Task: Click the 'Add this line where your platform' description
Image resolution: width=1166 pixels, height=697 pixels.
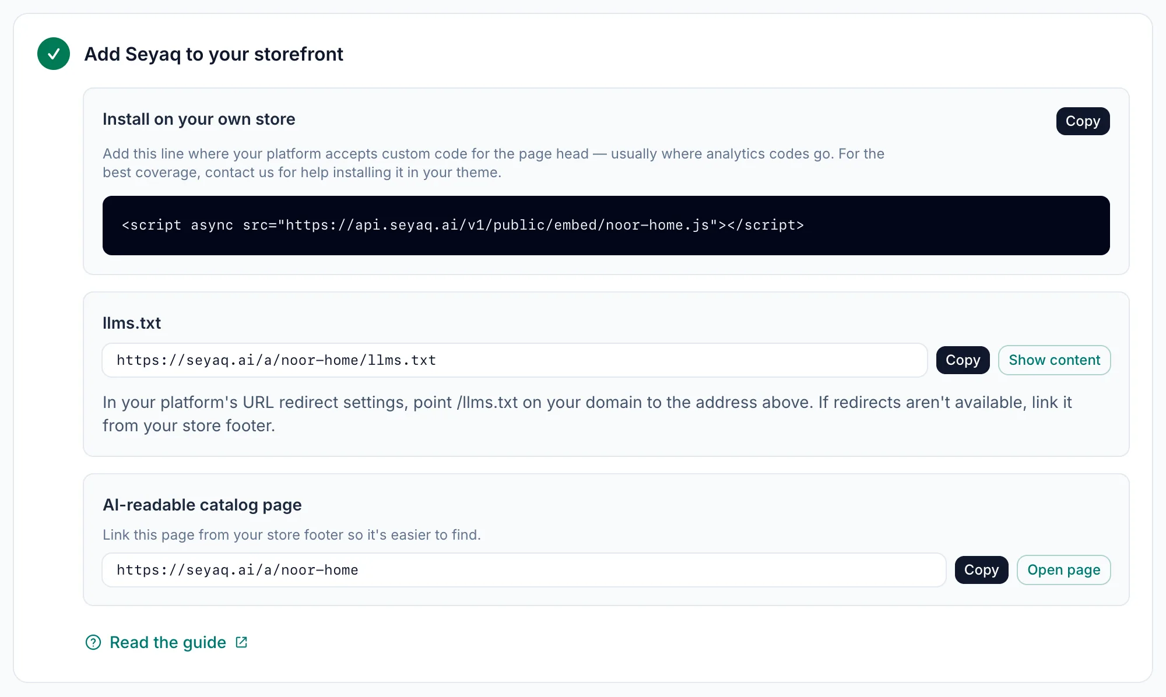Action: pyautogui.click(x=493, y=163)
